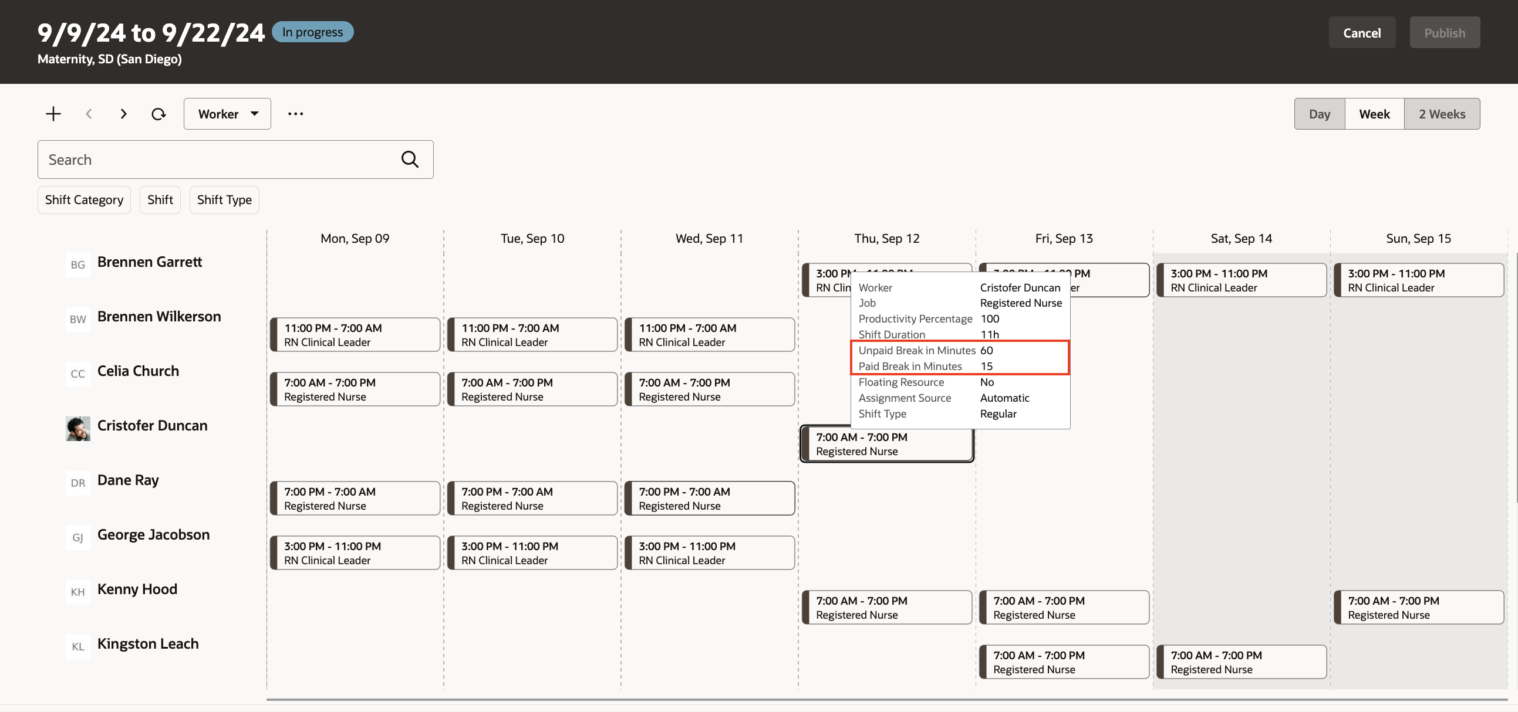
Task: Click Cristofer Duncan's profile photo
Action: (78, 428)
